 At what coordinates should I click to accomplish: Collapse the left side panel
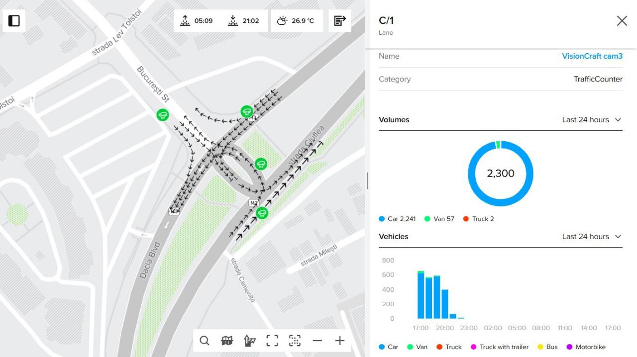click(x=13, y=20)
